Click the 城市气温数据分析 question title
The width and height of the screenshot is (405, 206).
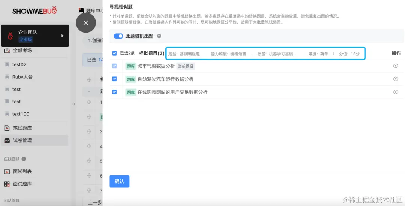[x=156, y=66]
